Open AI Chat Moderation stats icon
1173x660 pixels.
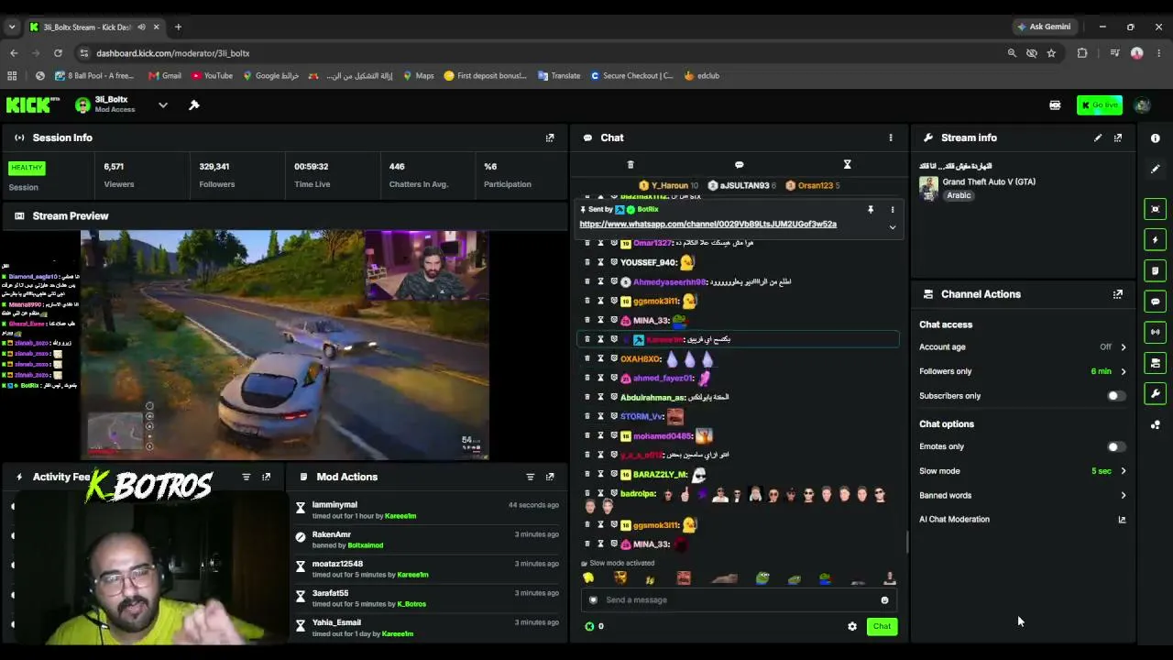pos(1122,520)
